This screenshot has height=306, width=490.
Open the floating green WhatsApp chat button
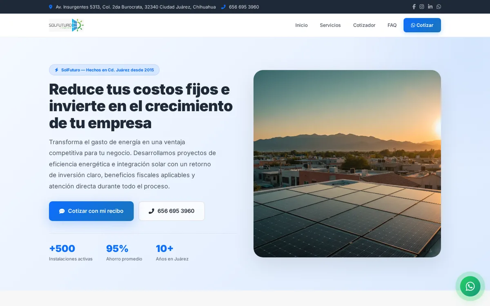click(470, 286)
